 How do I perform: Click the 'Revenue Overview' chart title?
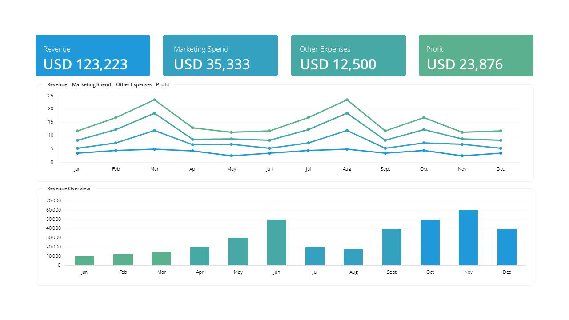[68, 188]
